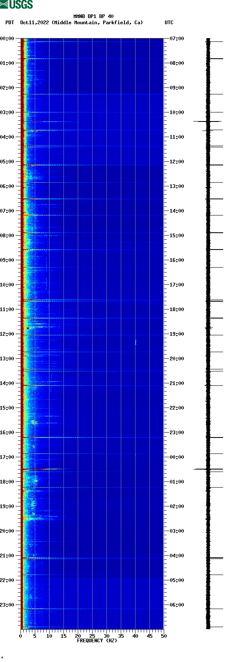Click the 18:00 tick label on the PDT axis
226x662 pixels.
click(7, 482)
